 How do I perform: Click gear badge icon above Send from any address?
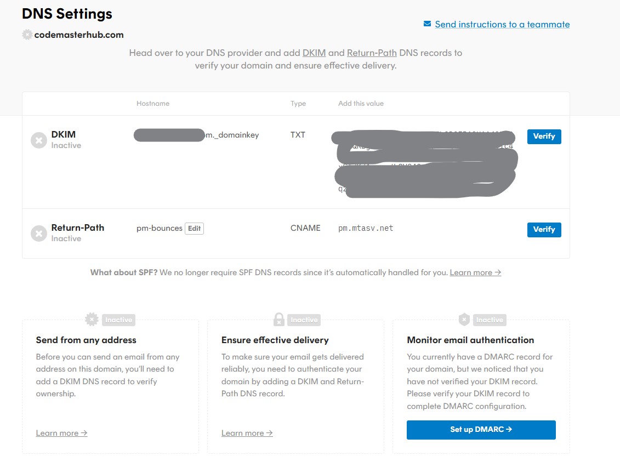coord(92,320)
